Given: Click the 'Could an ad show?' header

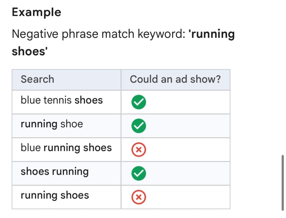Looking at the screenshot, I should coord(175,79).
